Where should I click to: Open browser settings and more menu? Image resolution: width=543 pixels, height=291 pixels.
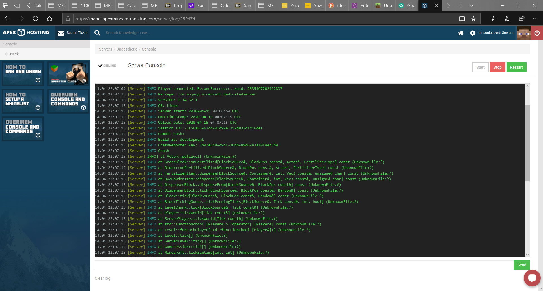536,19
